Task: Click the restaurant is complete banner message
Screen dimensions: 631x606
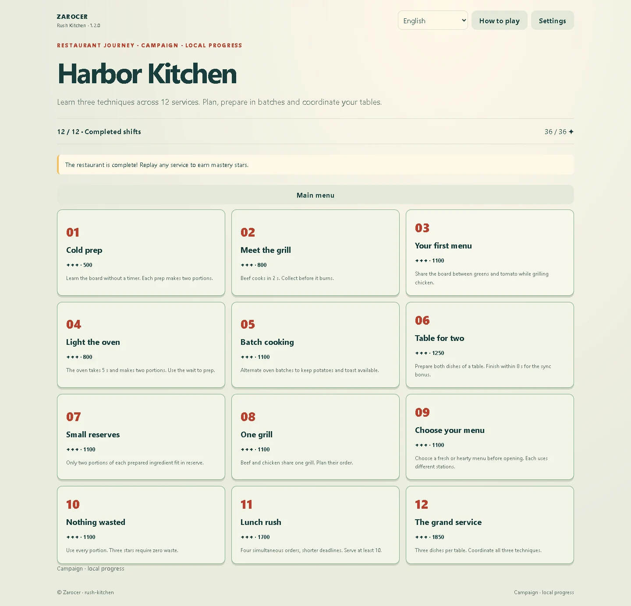Action: coord(157,165)
